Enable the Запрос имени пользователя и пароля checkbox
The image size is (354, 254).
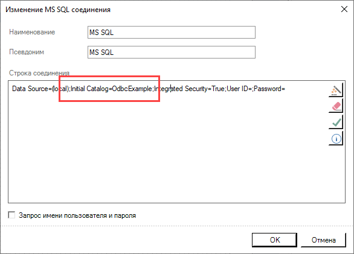[x=11, y=215]
